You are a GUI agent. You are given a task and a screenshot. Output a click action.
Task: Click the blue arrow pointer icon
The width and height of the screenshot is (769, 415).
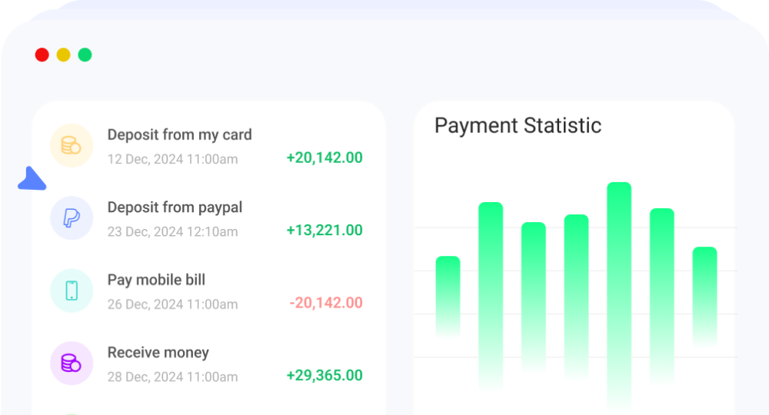(32, 179)
